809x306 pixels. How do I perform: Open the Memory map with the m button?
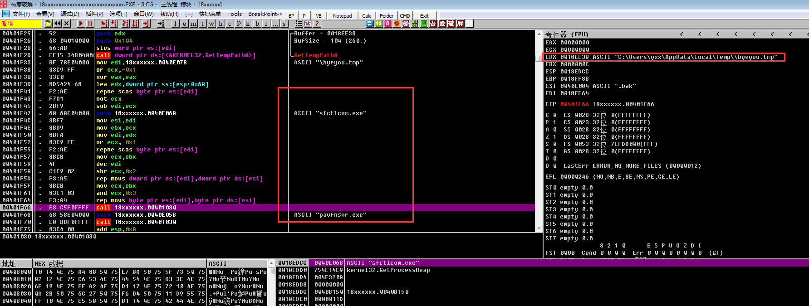tap(194, 24)
